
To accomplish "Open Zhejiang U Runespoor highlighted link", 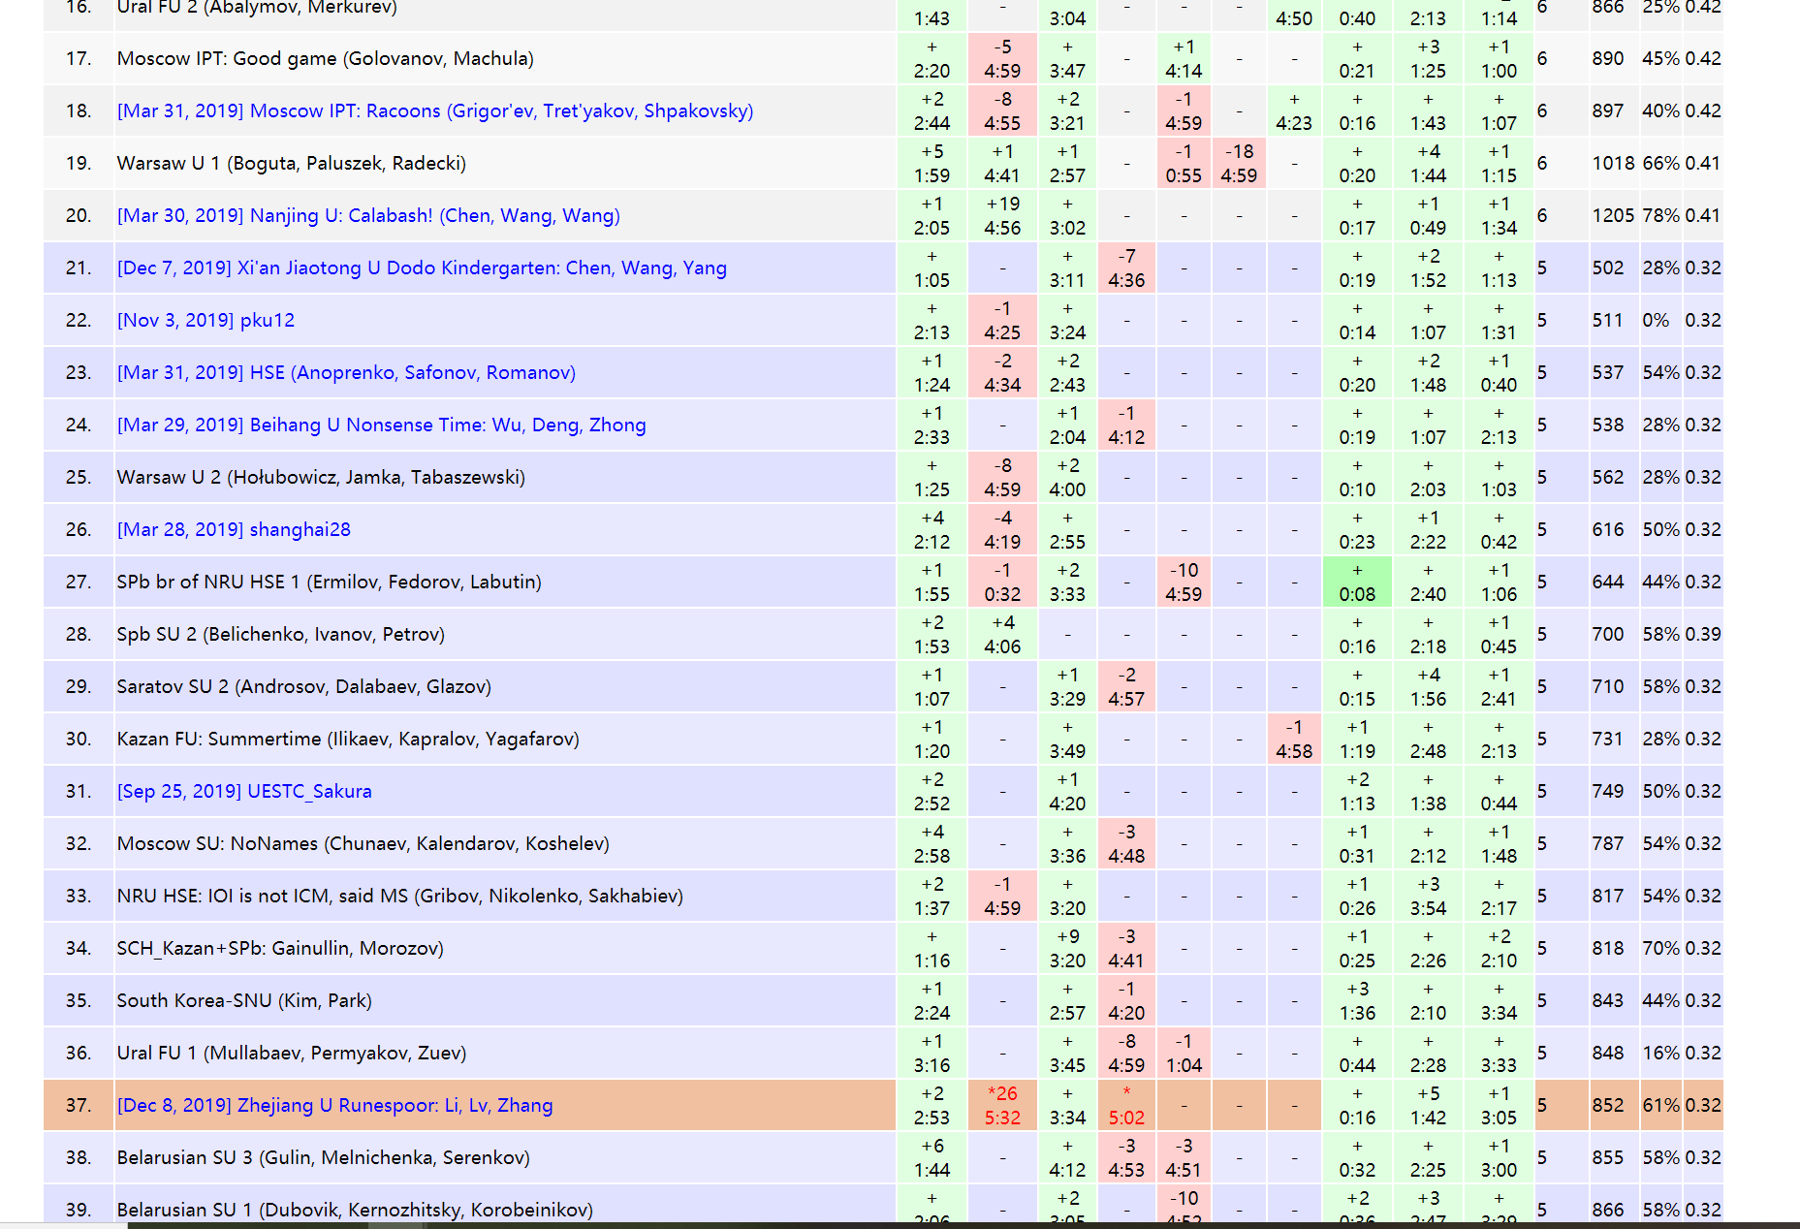I will [x=334, y=1106].
